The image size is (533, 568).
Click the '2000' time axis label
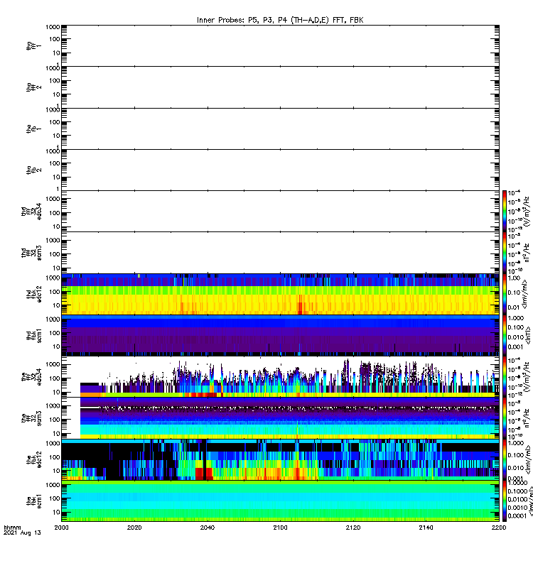[61, 528]
